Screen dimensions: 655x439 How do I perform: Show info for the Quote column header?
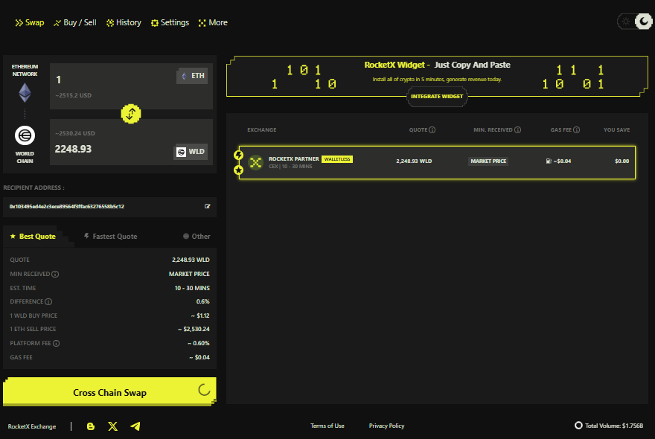432,130
